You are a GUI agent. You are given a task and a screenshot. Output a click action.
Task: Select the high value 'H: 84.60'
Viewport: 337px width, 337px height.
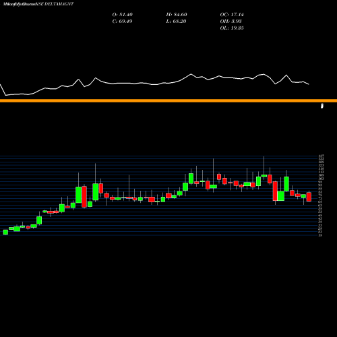(x=177, y=15)
